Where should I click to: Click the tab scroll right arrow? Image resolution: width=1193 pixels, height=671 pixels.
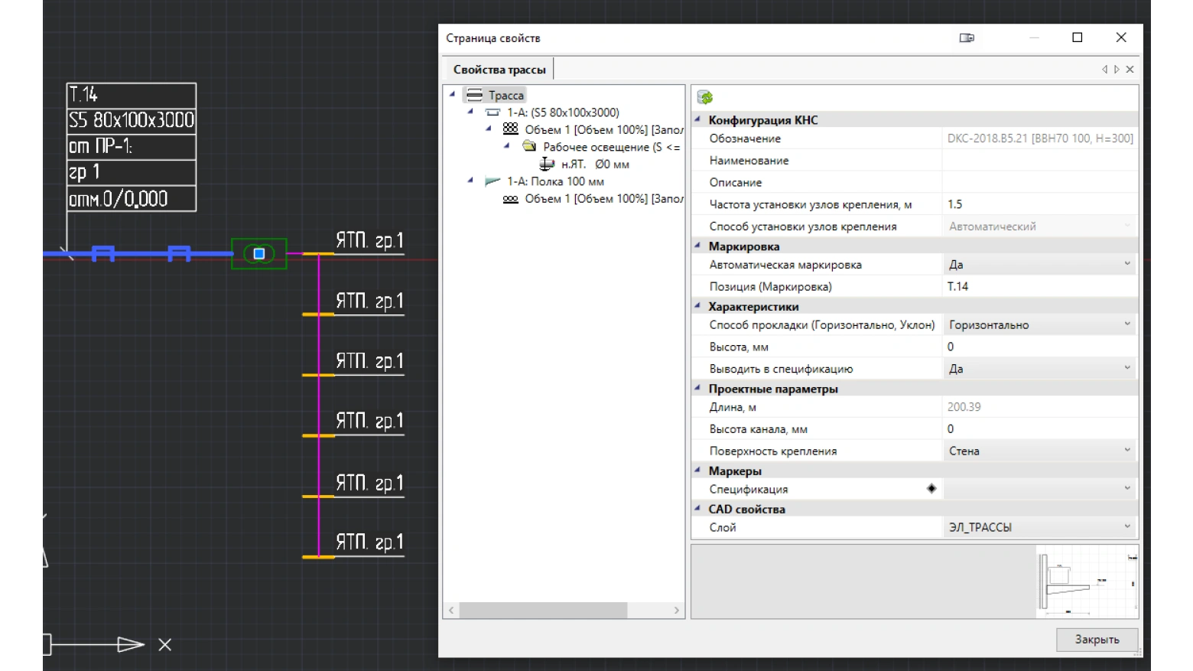click(x=1117, y=70)
